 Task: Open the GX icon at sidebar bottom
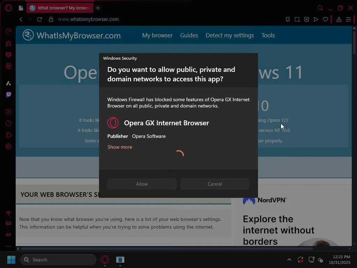tap(8, 234)
